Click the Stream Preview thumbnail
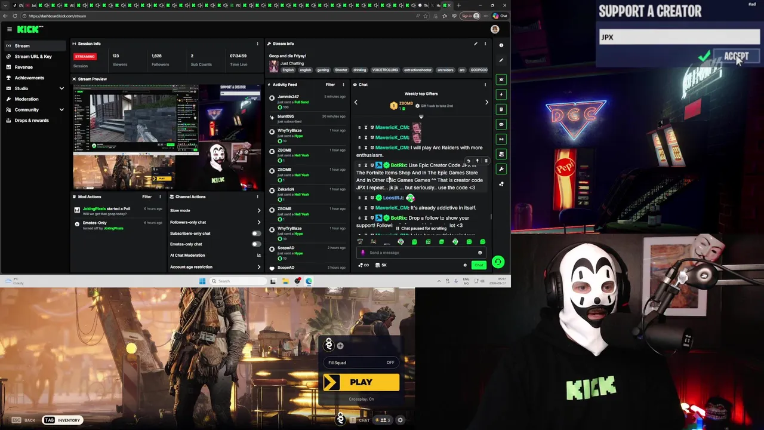Viewport: 764px width, 430px height. click(x=167, y=137)
